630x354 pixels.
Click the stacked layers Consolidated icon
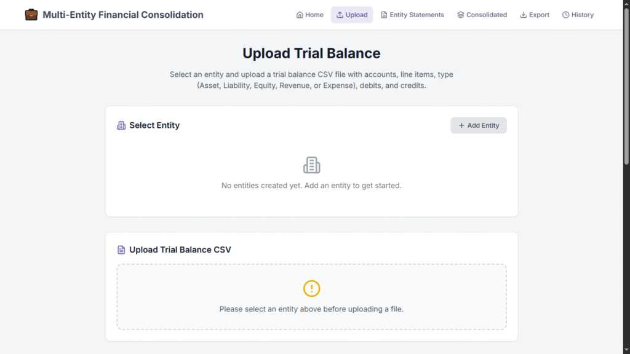(460, 15)
